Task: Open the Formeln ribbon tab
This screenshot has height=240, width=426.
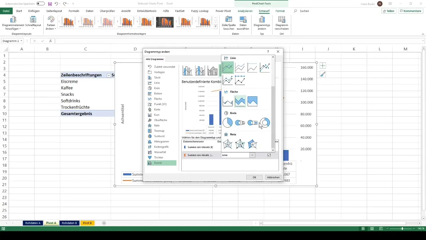Action: tap(74, 11)
